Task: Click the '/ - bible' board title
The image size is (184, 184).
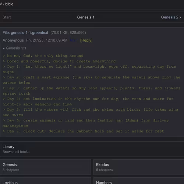Action: (x=7, y=4)
